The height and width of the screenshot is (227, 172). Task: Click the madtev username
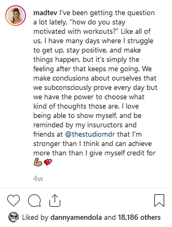tap(43, 13)
